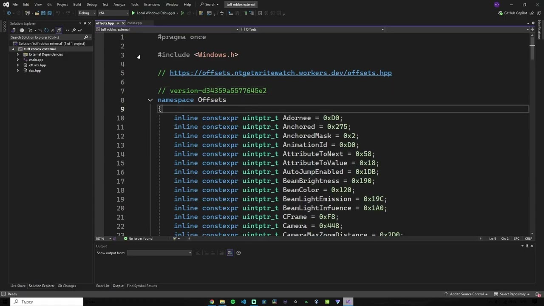Switch to main.cpp editor tab

pos(134,23)
